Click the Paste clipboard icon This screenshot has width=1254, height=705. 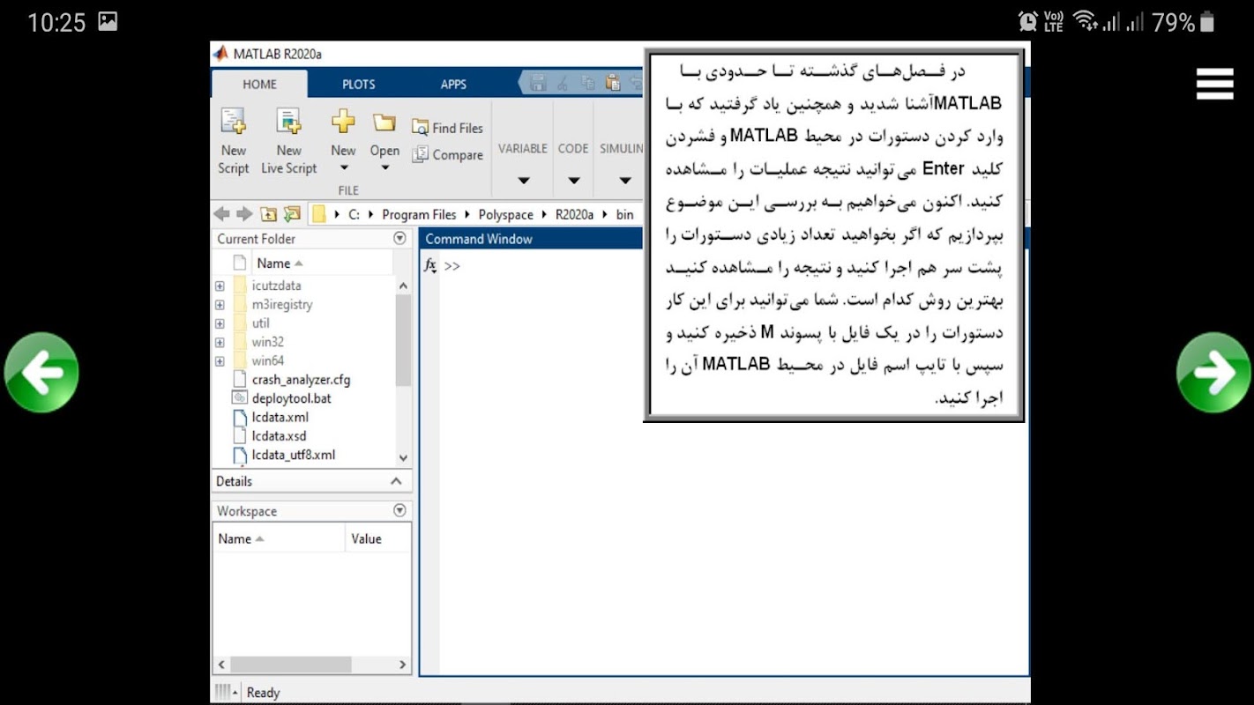click(x=614, y=84)
